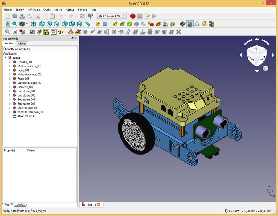Toggle the Auto solve button
The height and width of the screenshot is (216, 278).
click(190, 24)
